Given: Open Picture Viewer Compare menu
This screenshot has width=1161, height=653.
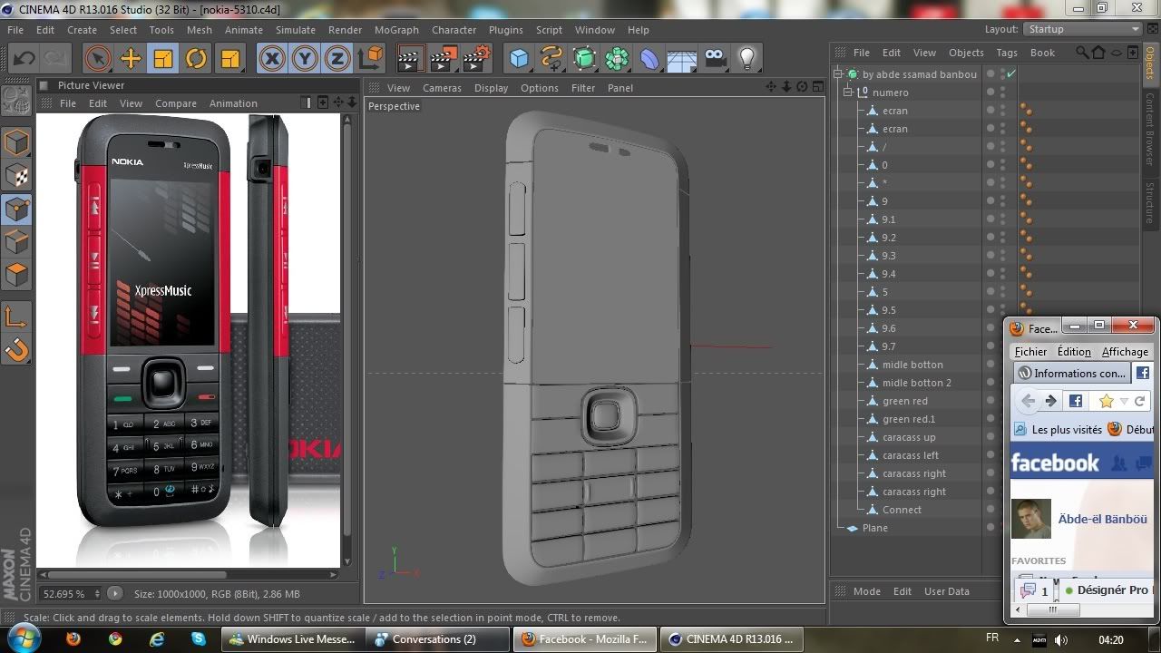Looking at the screenshot, I should tap(176, 103).
